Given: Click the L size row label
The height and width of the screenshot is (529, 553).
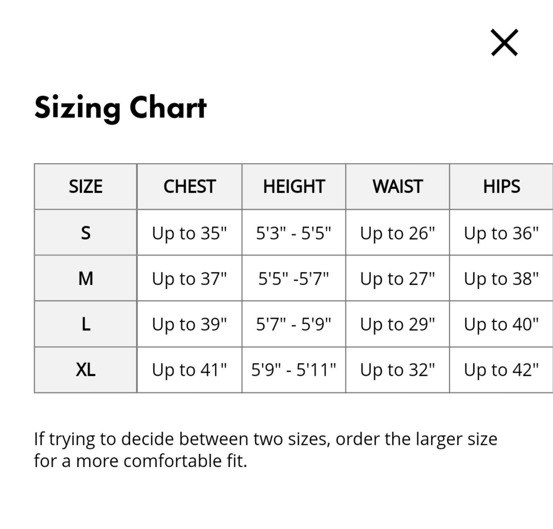Looking at the screenshot, I should [x=86, y=324].
